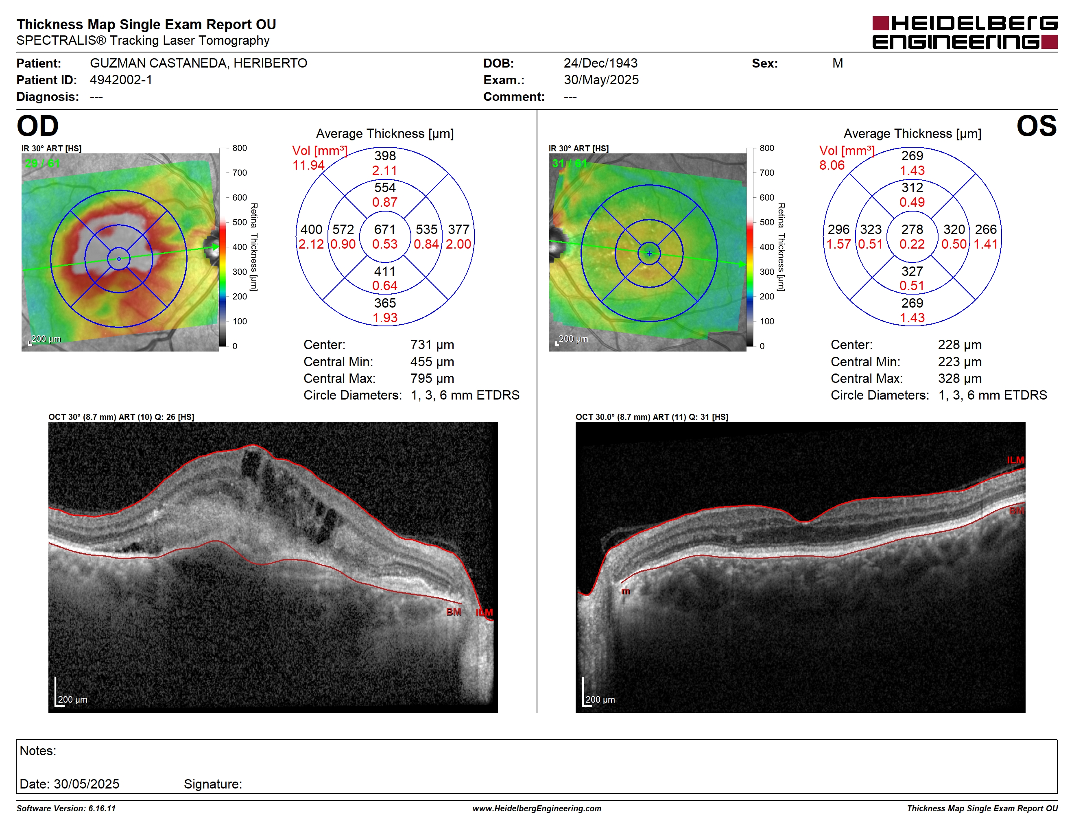Open the OD infrared thickness map image

(x=120, y=252)
